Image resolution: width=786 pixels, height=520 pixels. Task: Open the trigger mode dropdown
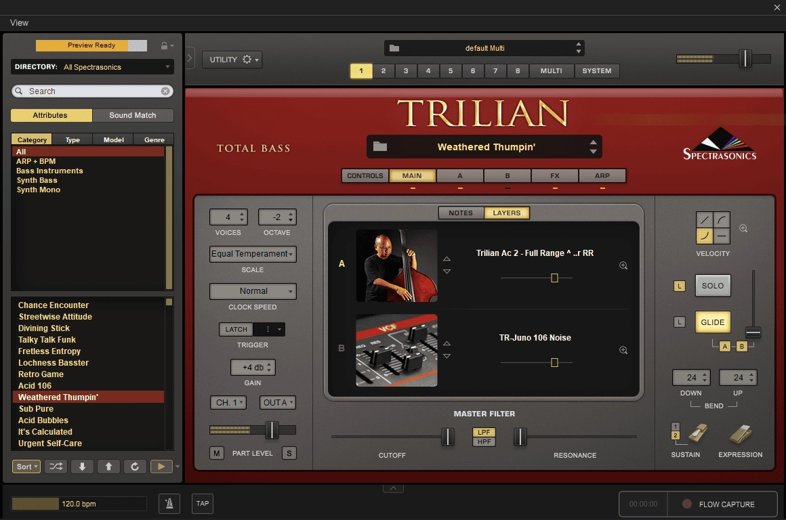click(270, 329)
